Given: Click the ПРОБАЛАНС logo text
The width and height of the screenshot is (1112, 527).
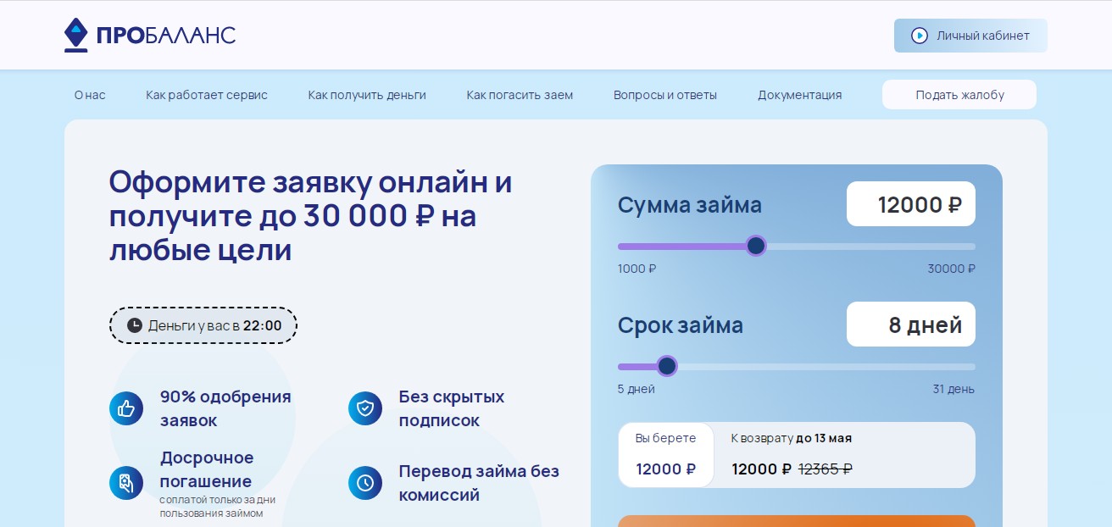Looking at the screenshot, I should [x=165, y=36].
